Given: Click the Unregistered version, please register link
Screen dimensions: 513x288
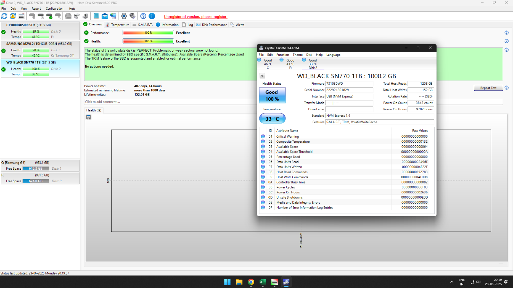Looking at the screenshot, I should [196, 17].
